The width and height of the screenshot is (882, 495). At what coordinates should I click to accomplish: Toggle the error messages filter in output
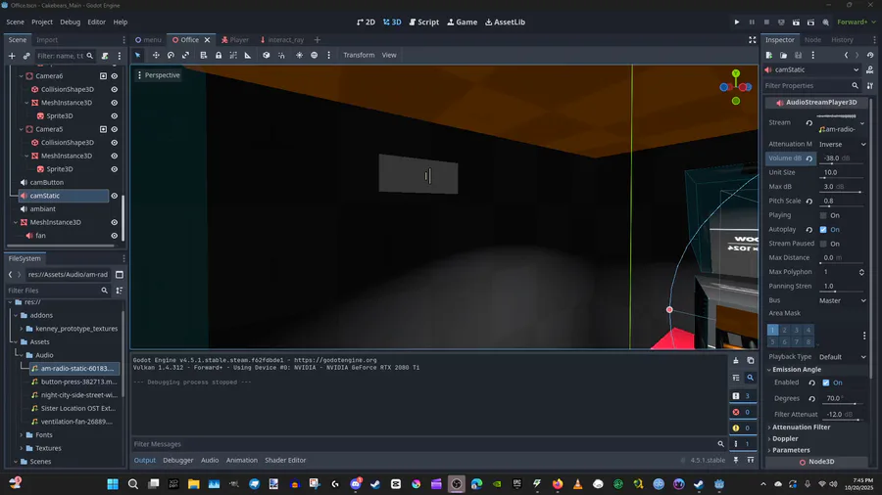[742, 412]
